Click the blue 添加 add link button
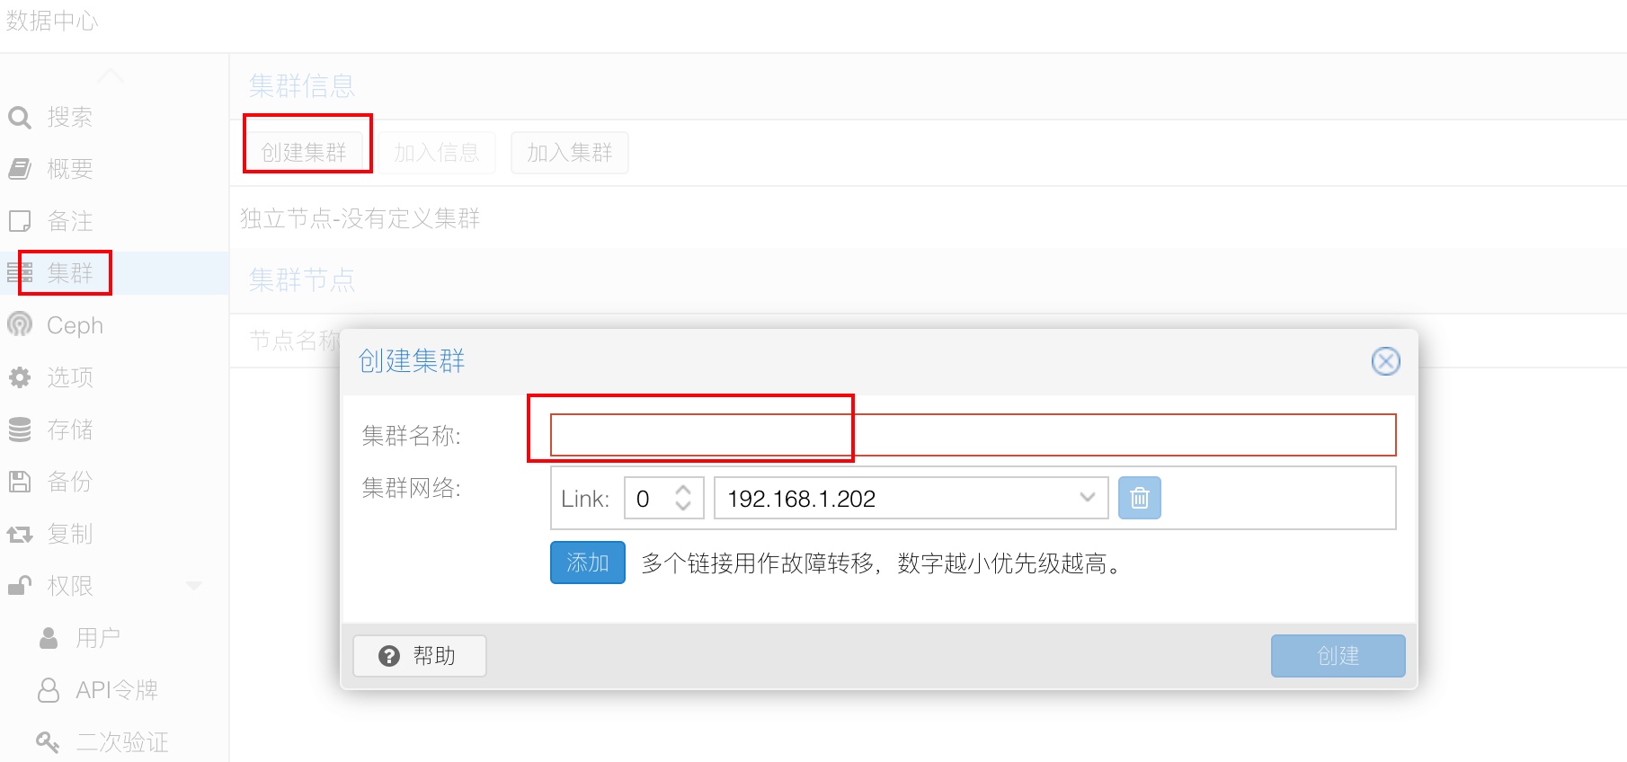1627x762 pixels. tap(587, 563)
